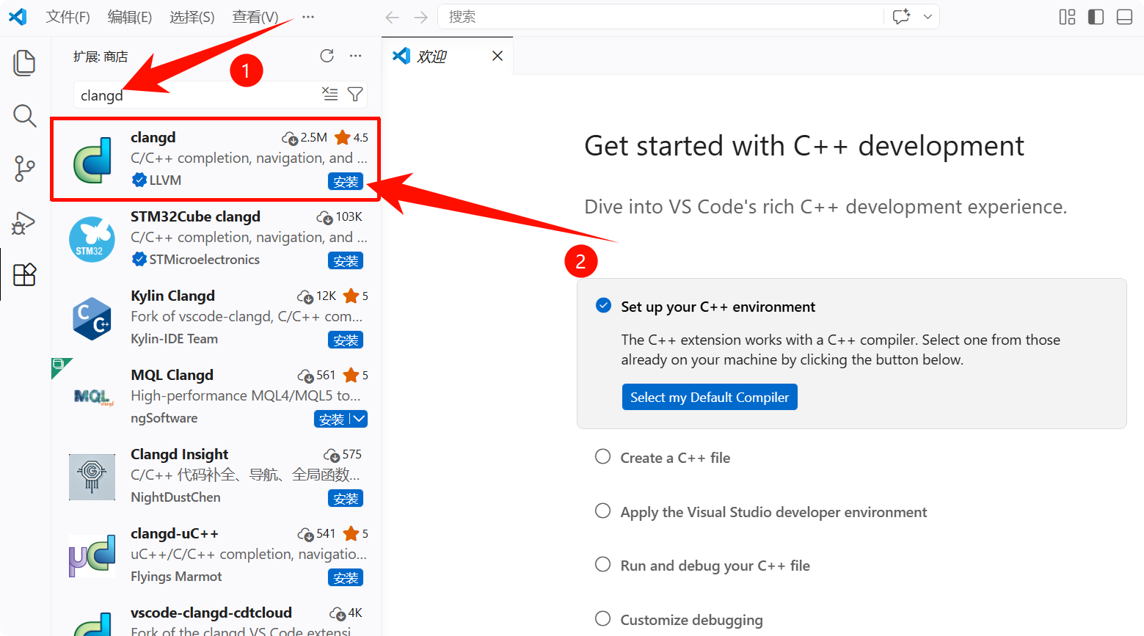Click the STM32 butterfly extension logo
Screen dimensions: 1144x636
click(x=92, y=239)
